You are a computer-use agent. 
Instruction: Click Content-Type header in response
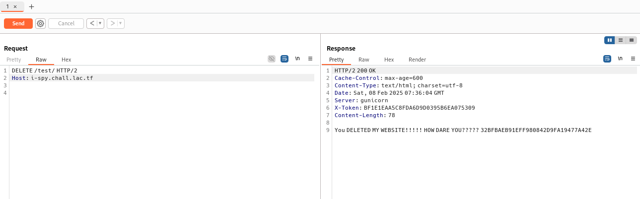click(x=399, y=85)
